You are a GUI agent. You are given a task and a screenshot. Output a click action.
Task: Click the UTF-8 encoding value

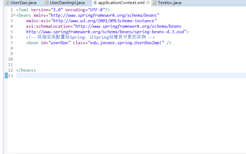96,10
